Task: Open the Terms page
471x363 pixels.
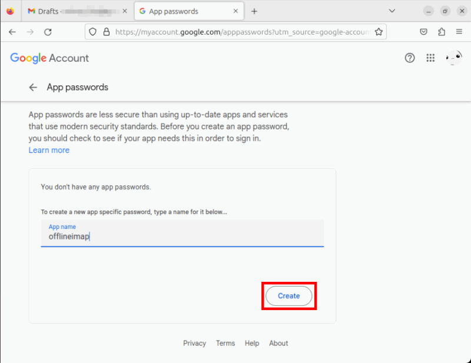Action: [x=225, y=343]
